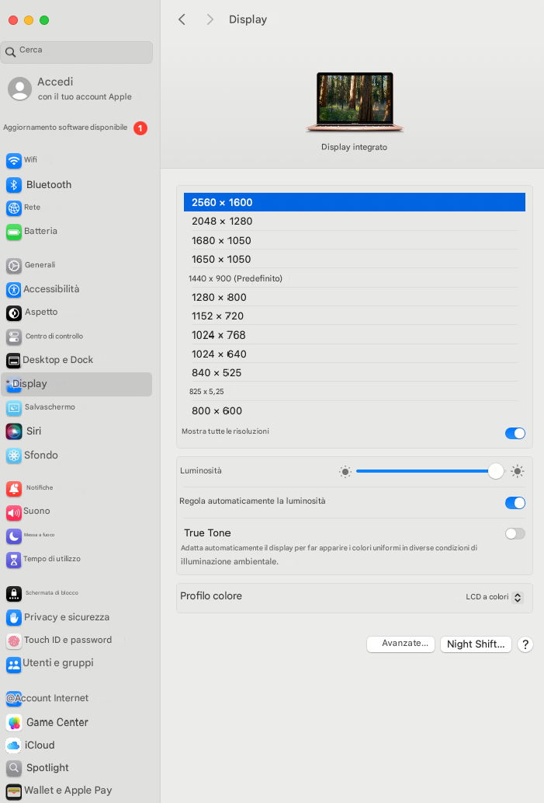Open the Siri icon
Image resolution: width=544 pixels, height=803 pixels.
coord(14,431)
